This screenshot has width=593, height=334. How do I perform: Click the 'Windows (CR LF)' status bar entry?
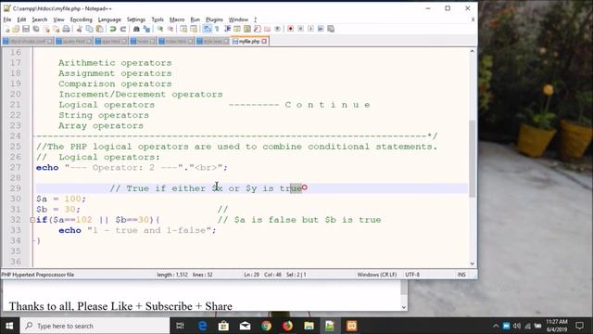pyautogui.click(x=377, y=275)
